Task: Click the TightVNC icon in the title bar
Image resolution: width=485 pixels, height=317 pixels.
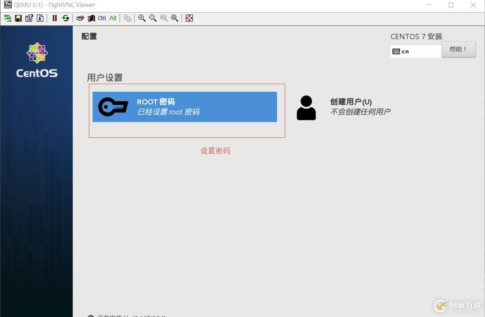Action: click(x=8, y=5)
